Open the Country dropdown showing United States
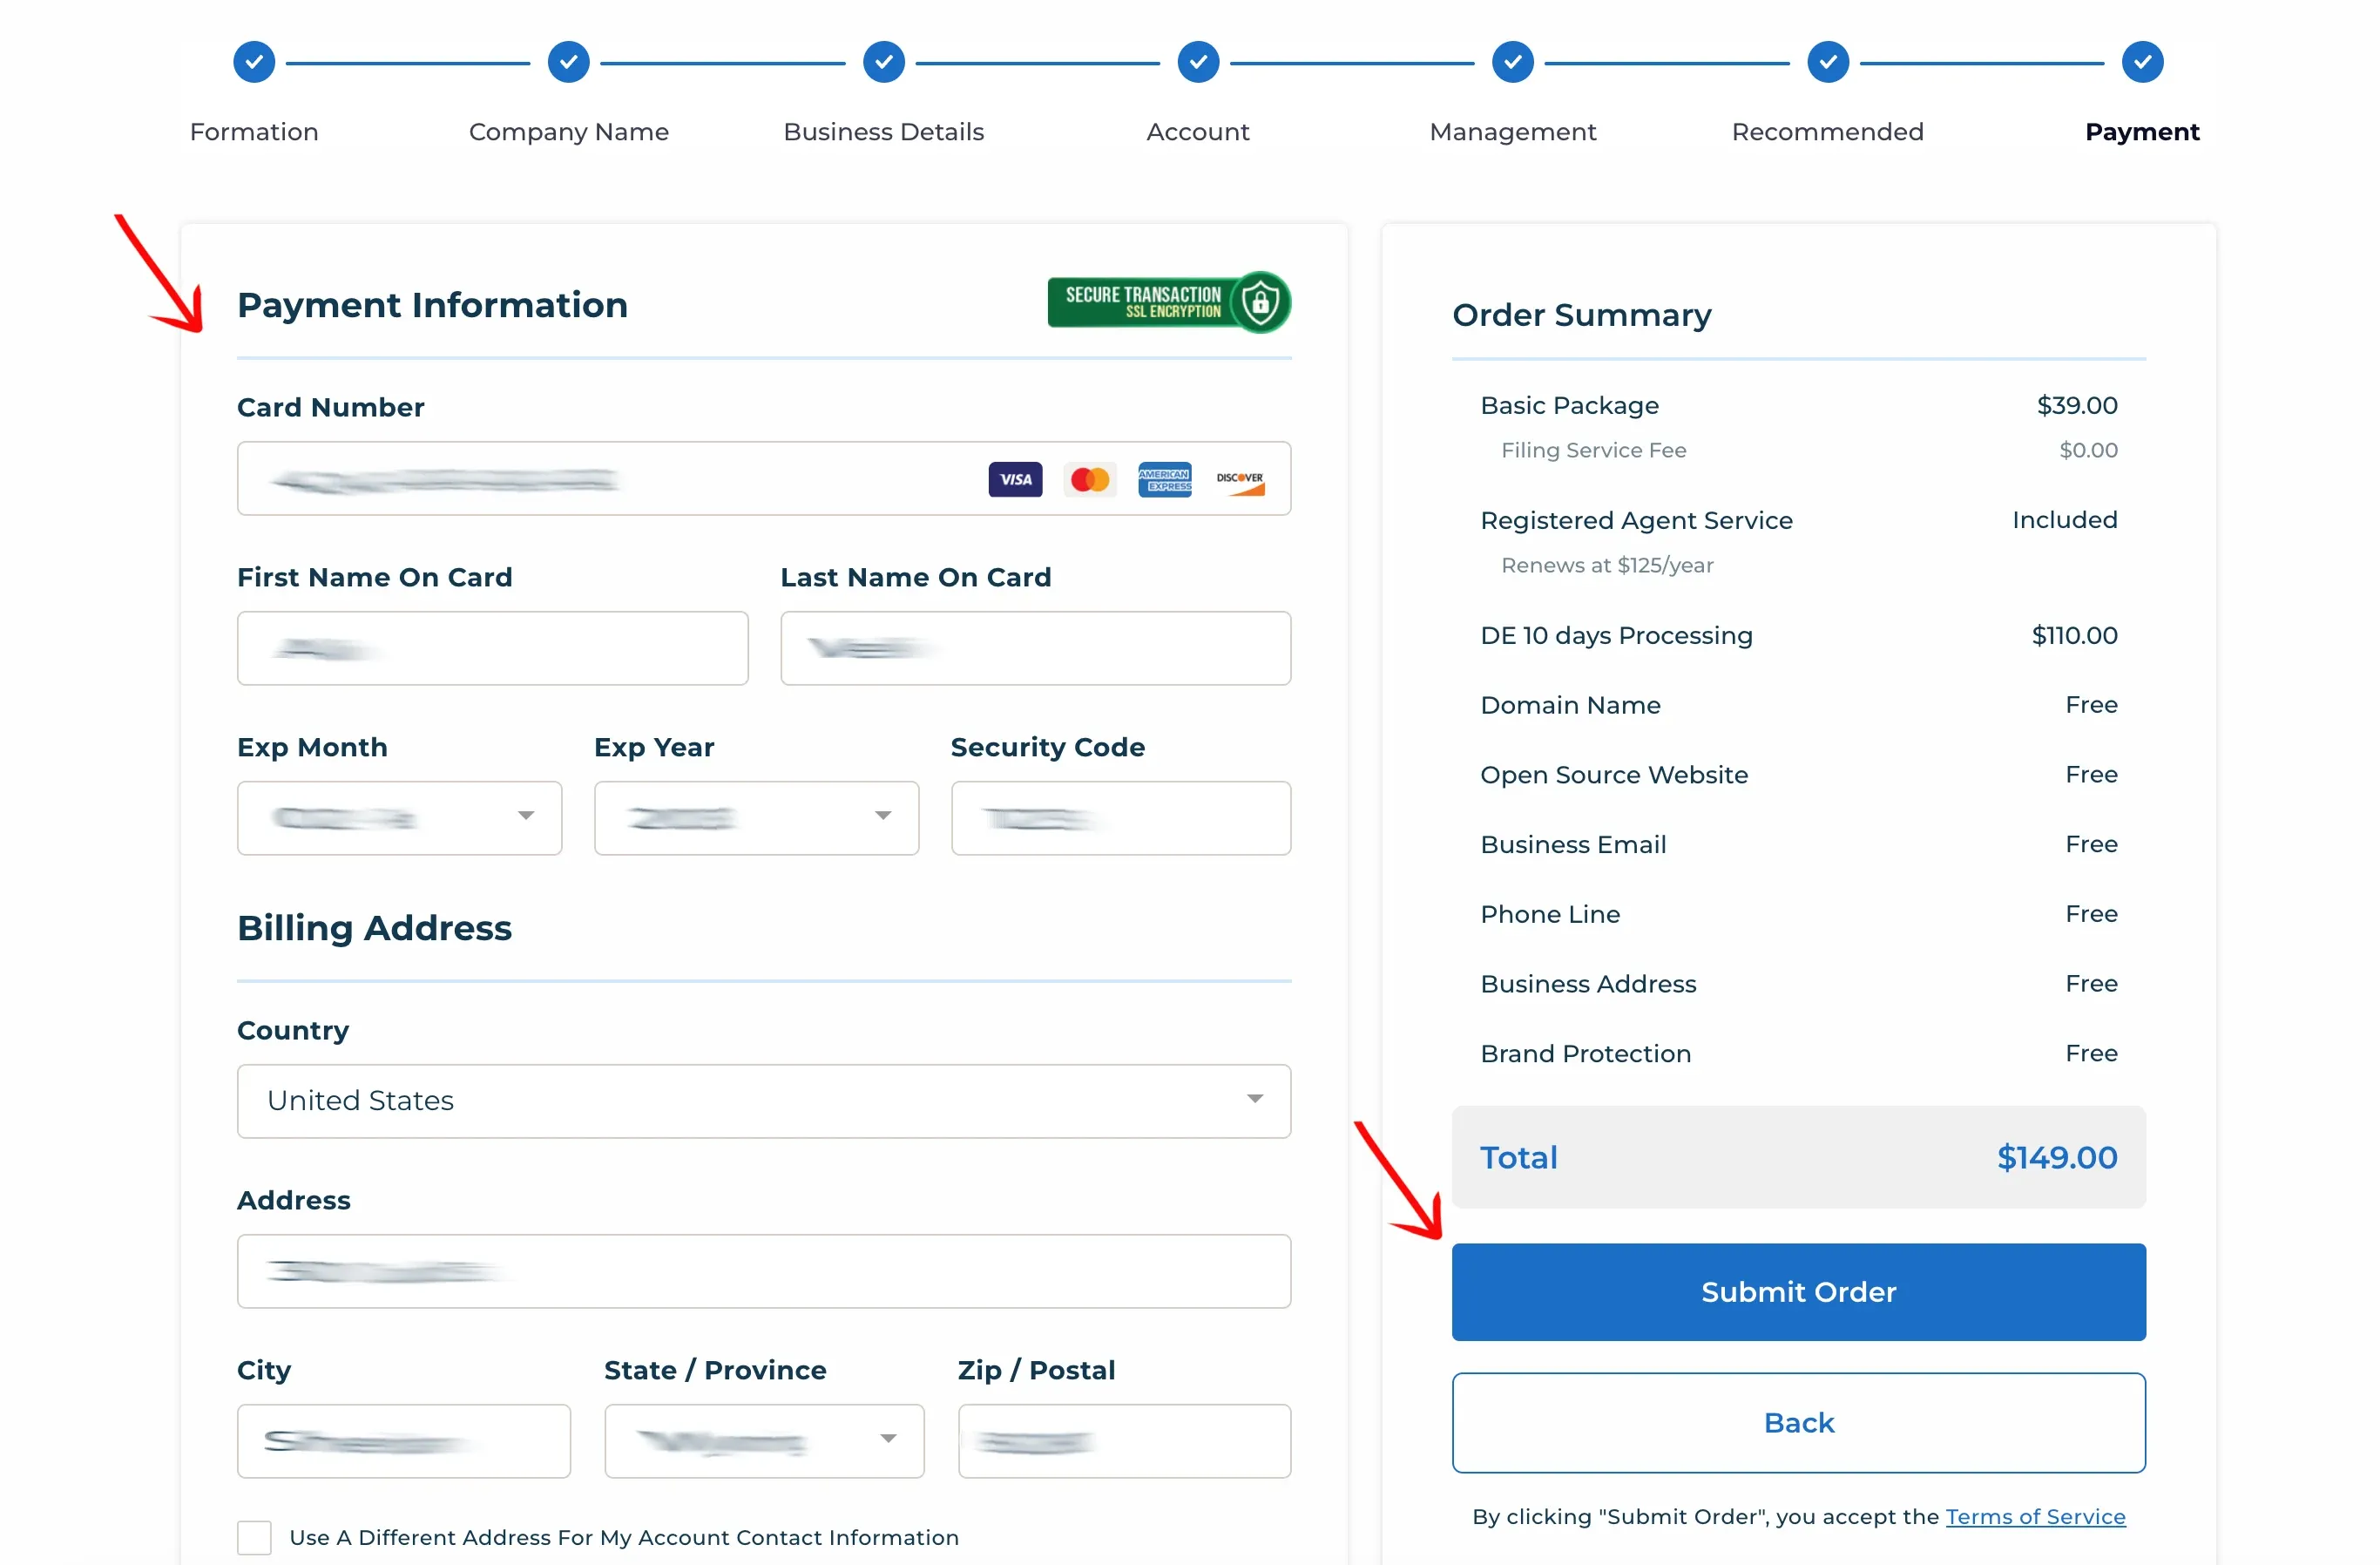Viewport: 2380px width, 1565px height. pyautogui.click(x=764, y=1101)
